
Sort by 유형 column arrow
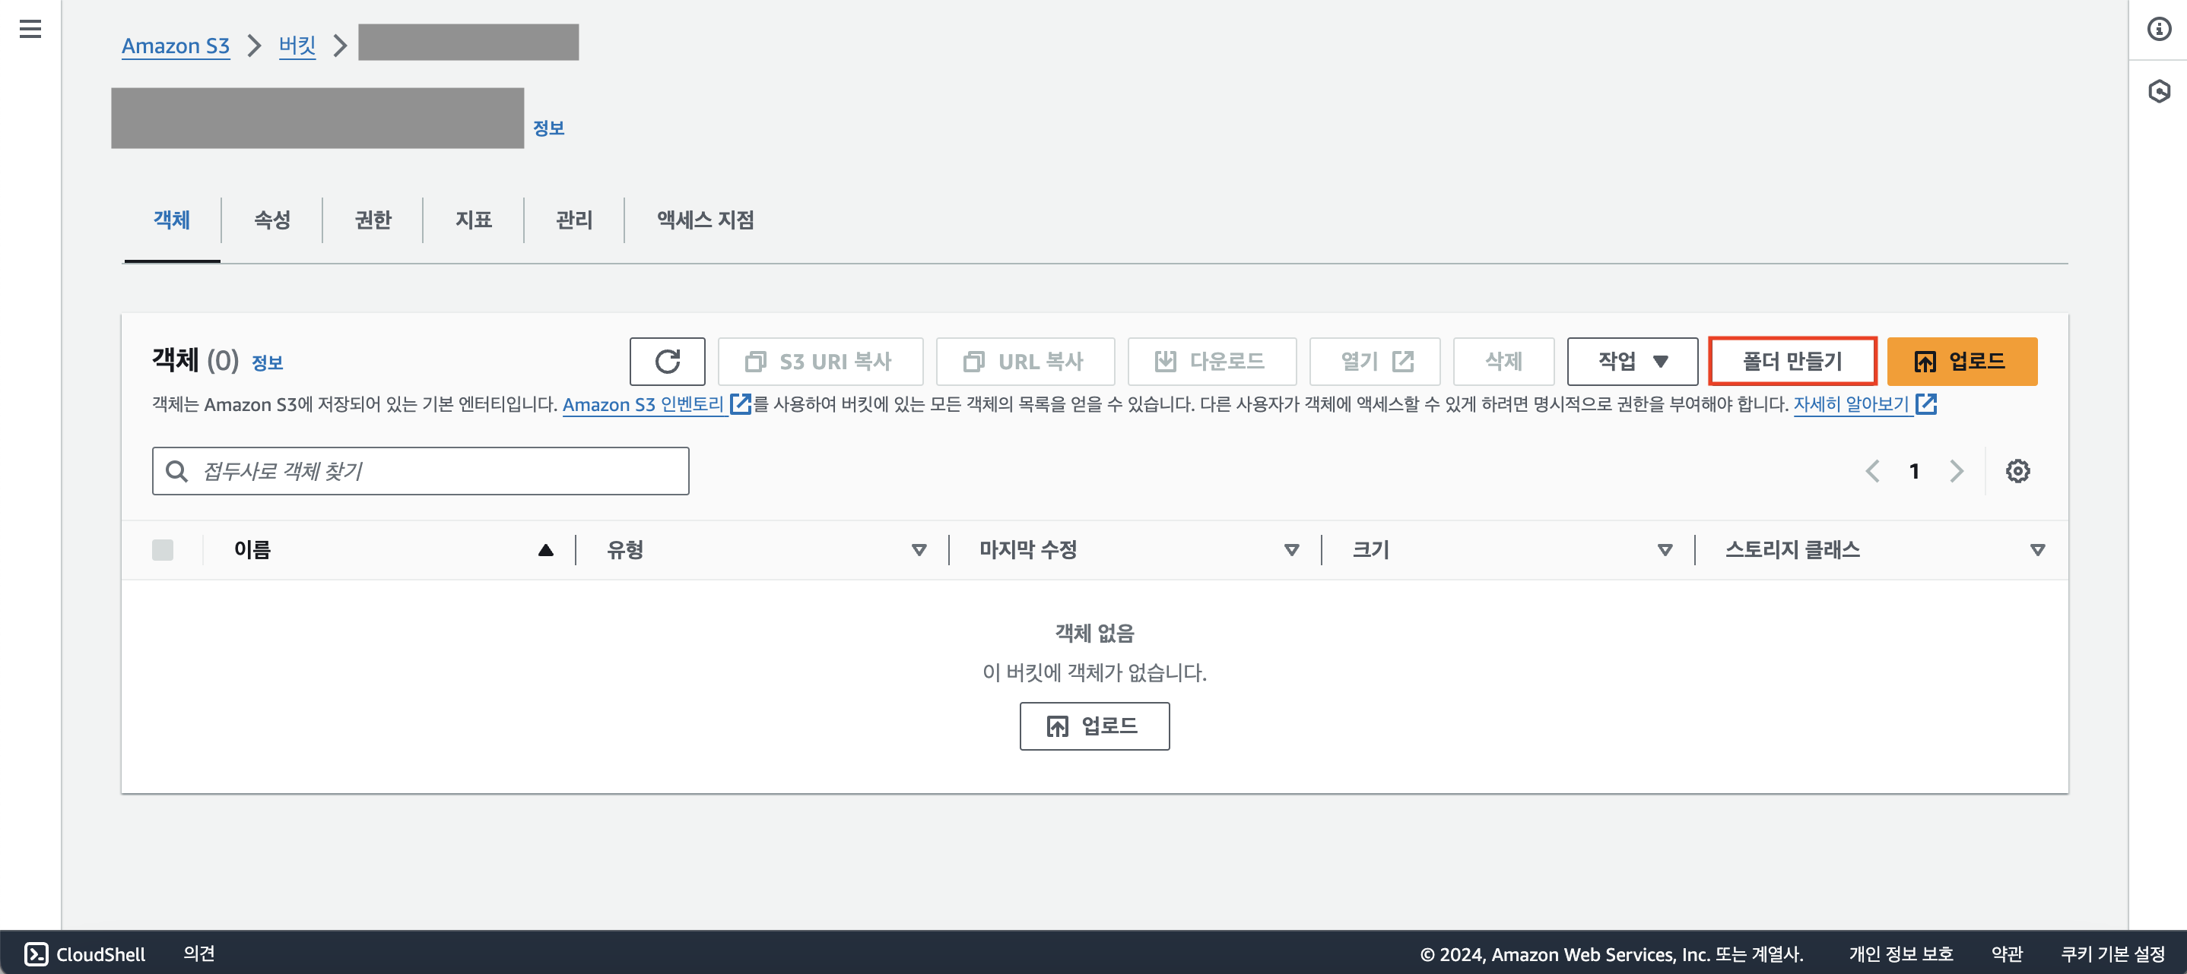[x=918, y=550]
